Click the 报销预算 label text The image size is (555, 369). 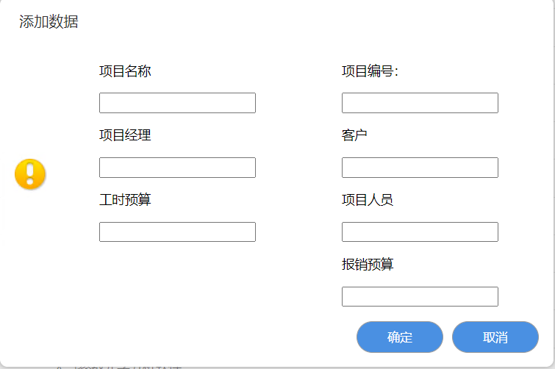point(368,264)
